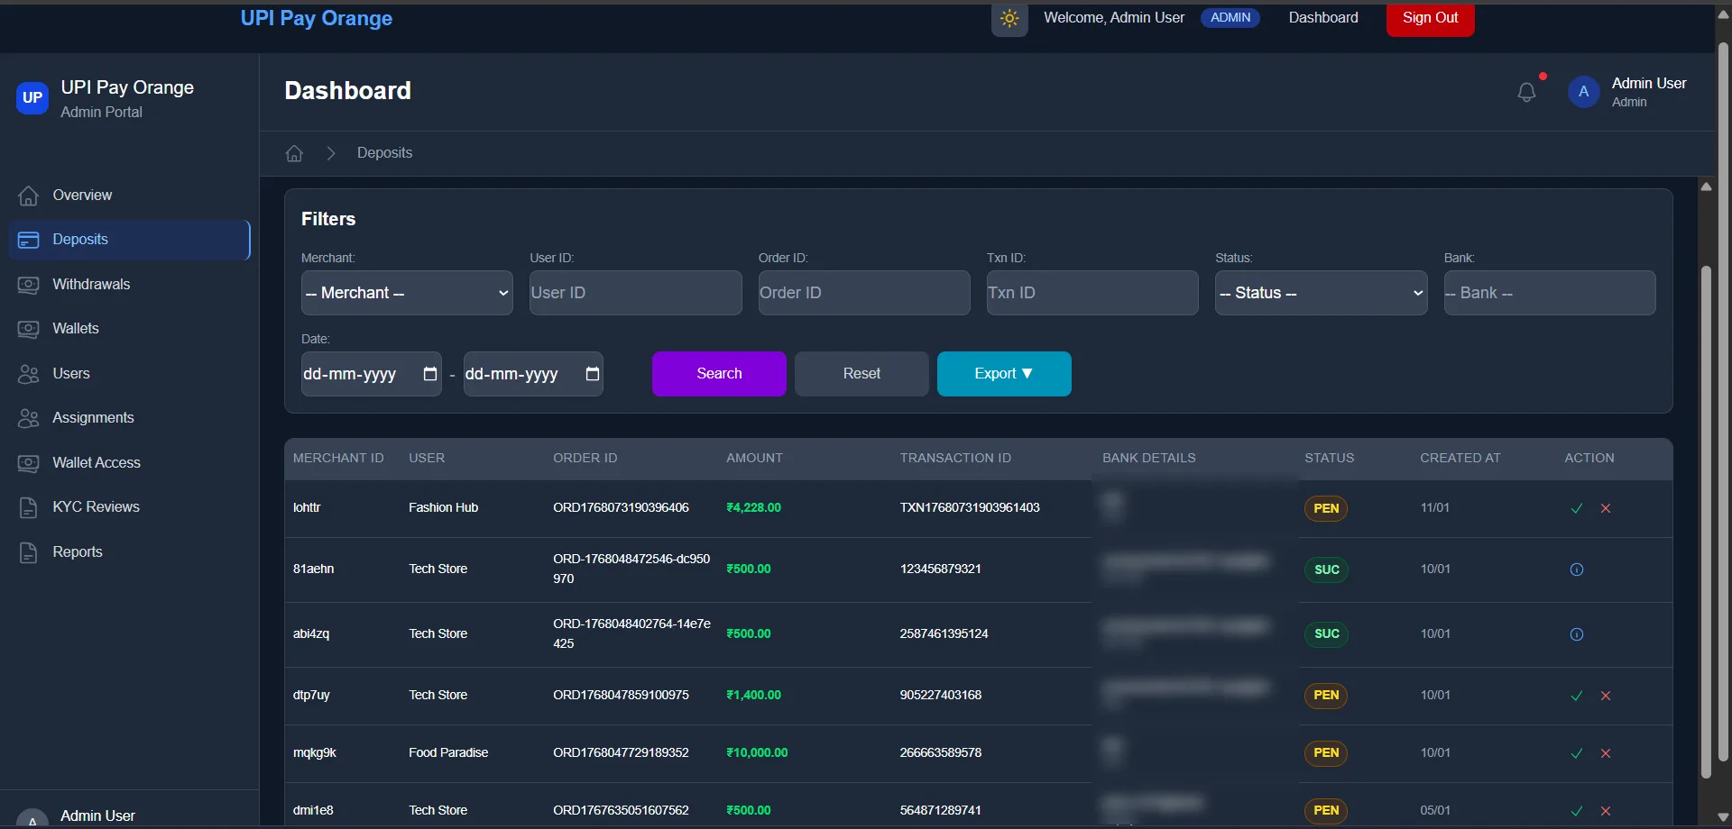Reject the dtp7uy ₹1,400.00 deposit
Viewport: 1732px width, 829px height.
(1606, 696)
